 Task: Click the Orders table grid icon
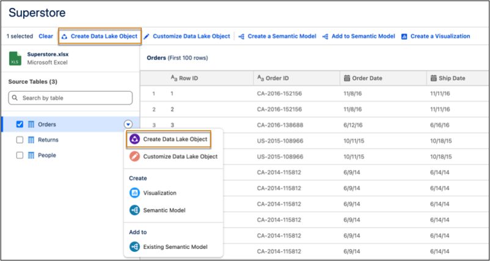coord(31,125)
